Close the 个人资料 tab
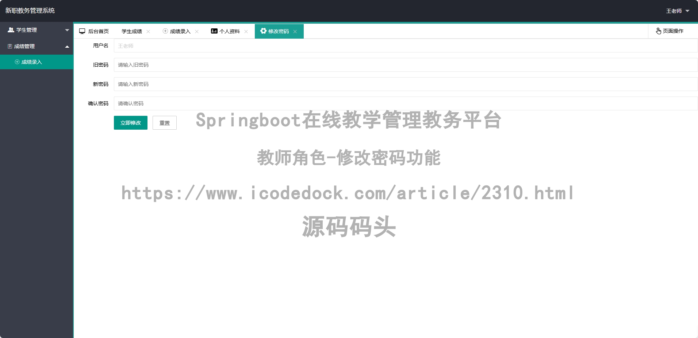698x338 pixels. (x=246, y=32)
